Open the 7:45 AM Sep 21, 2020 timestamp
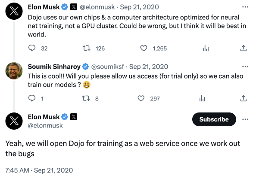The image size is (256, 179). tap(39, 170)
